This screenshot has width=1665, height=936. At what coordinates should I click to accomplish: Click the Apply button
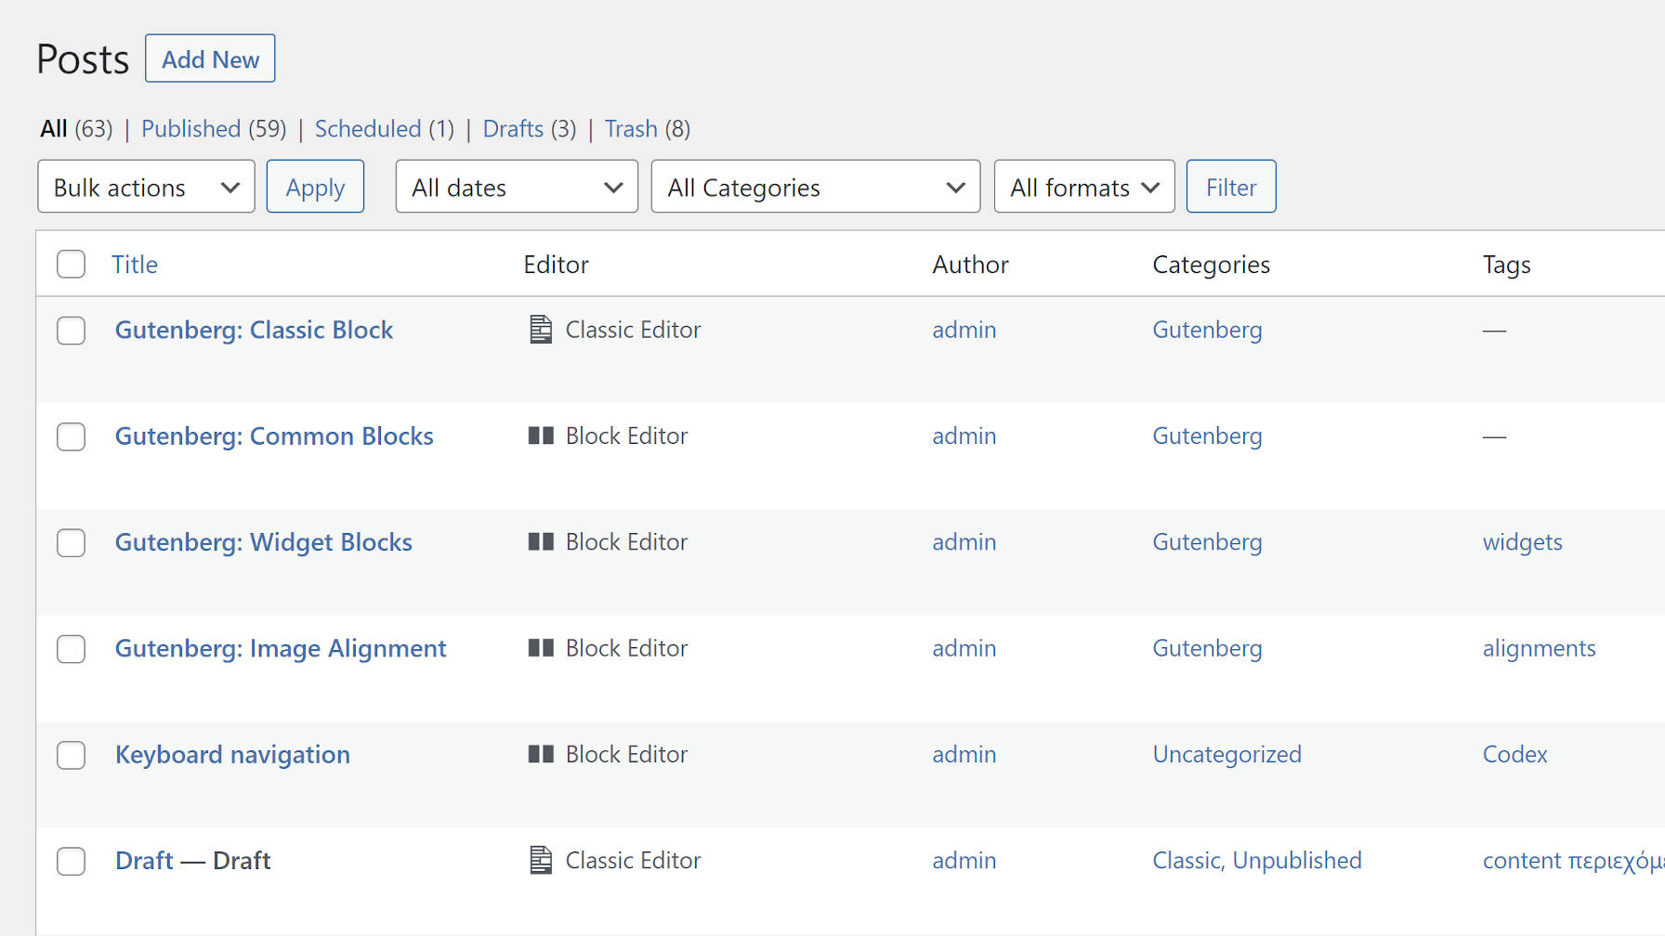click(x=315, y=186)
